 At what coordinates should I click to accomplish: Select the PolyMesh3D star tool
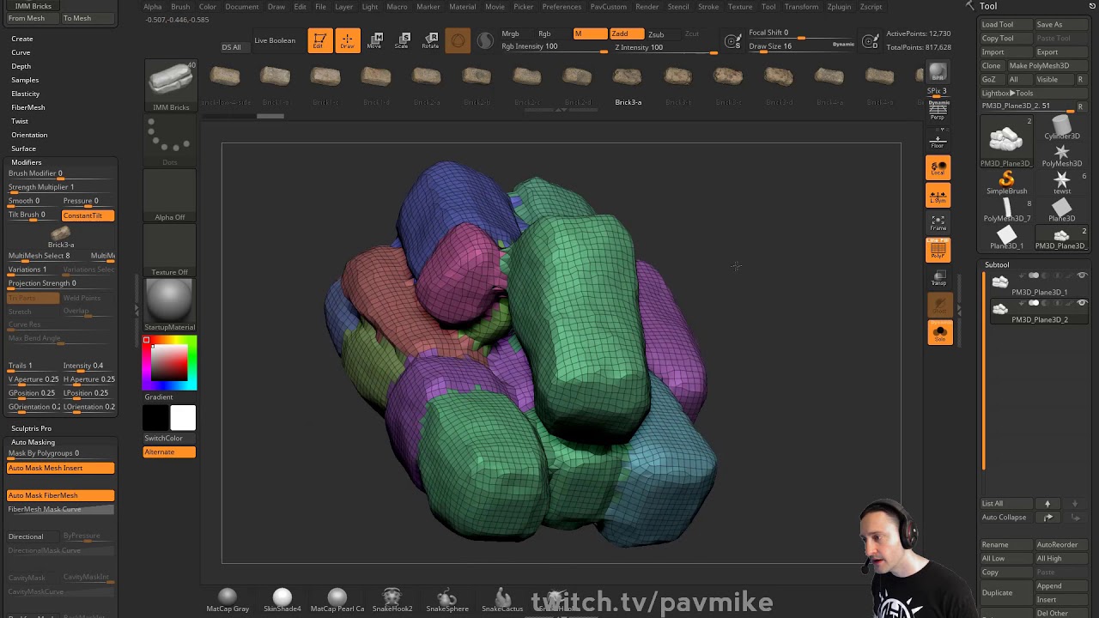tap(1062, 156)
